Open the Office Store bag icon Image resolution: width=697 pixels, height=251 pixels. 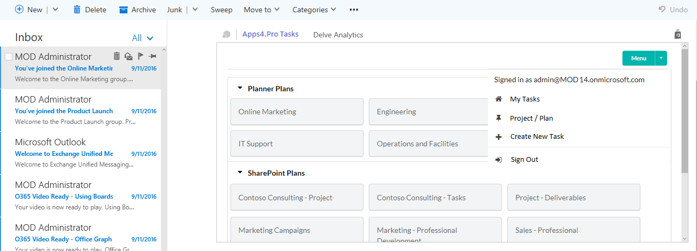coord(678,34)
